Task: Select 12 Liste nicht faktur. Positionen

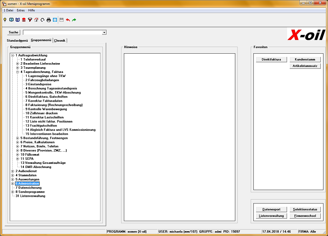Action: click(x=49, y=121)
